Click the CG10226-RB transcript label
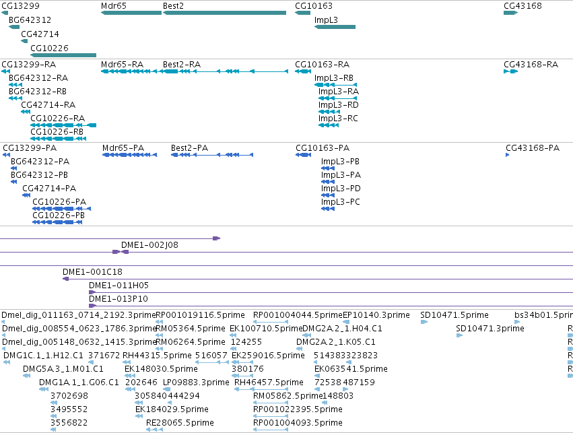This screenshot has width=573, height=433. tap(57, 132)
